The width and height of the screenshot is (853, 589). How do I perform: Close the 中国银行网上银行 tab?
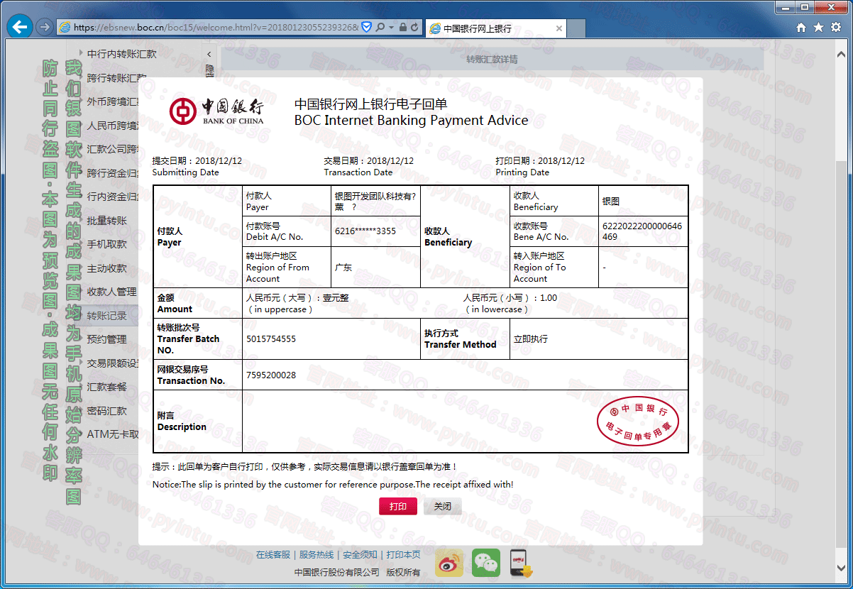click(x=558, y=28)
